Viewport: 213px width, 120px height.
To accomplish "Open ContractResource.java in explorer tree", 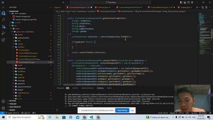I will pyautogui.click(x=28, y=56).
